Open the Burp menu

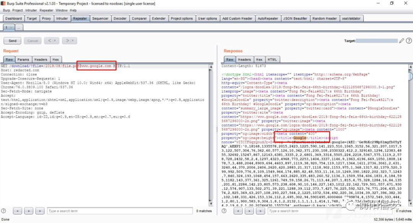click(7, 10)
